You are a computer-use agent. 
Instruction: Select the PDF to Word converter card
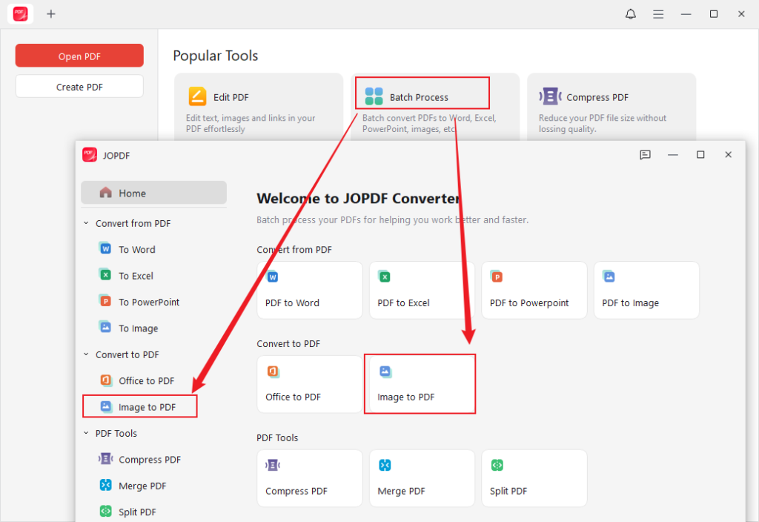coord(309,290)
